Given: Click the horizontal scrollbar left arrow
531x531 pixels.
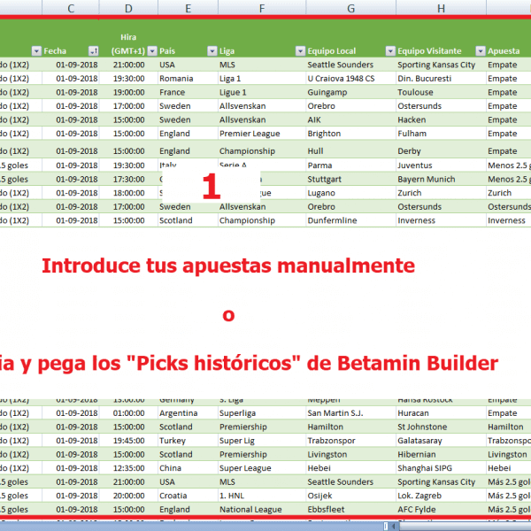Looking at the screenshot, I should 394,527.
